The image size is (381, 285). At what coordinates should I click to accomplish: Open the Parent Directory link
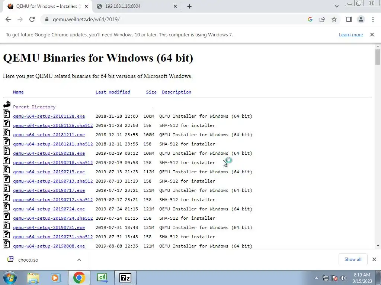click(34, 107)
